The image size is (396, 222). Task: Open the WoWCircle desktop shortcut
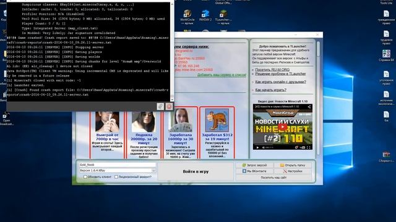[x=187, y=17]
